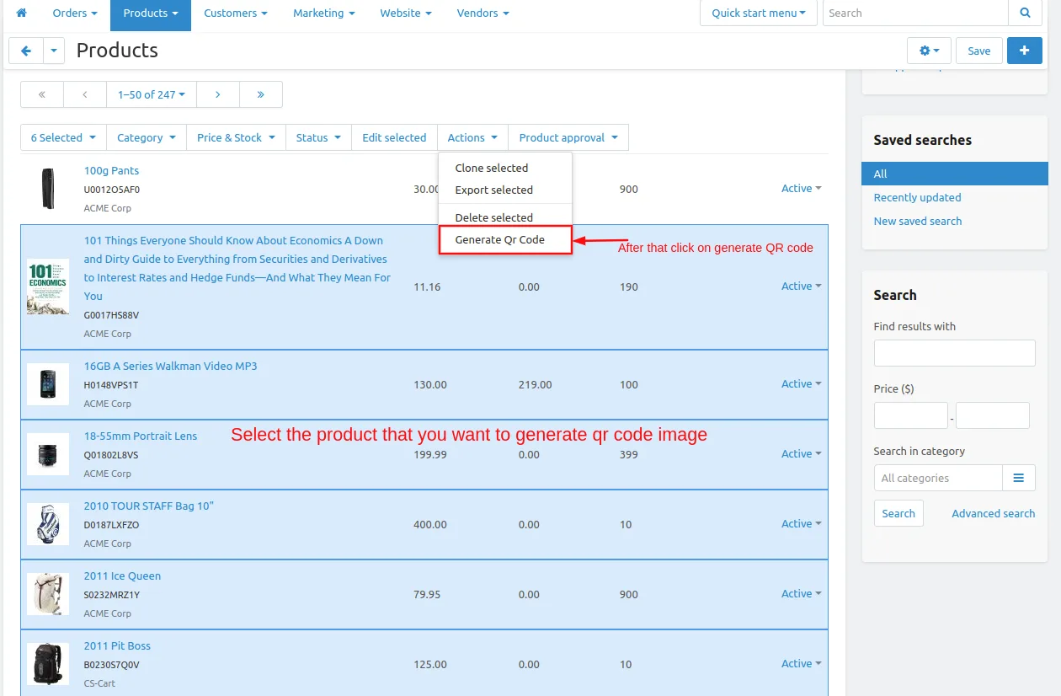Click the 16GB Walkman product thumbnail
The image size is (1061, 696).
[48, 384]
